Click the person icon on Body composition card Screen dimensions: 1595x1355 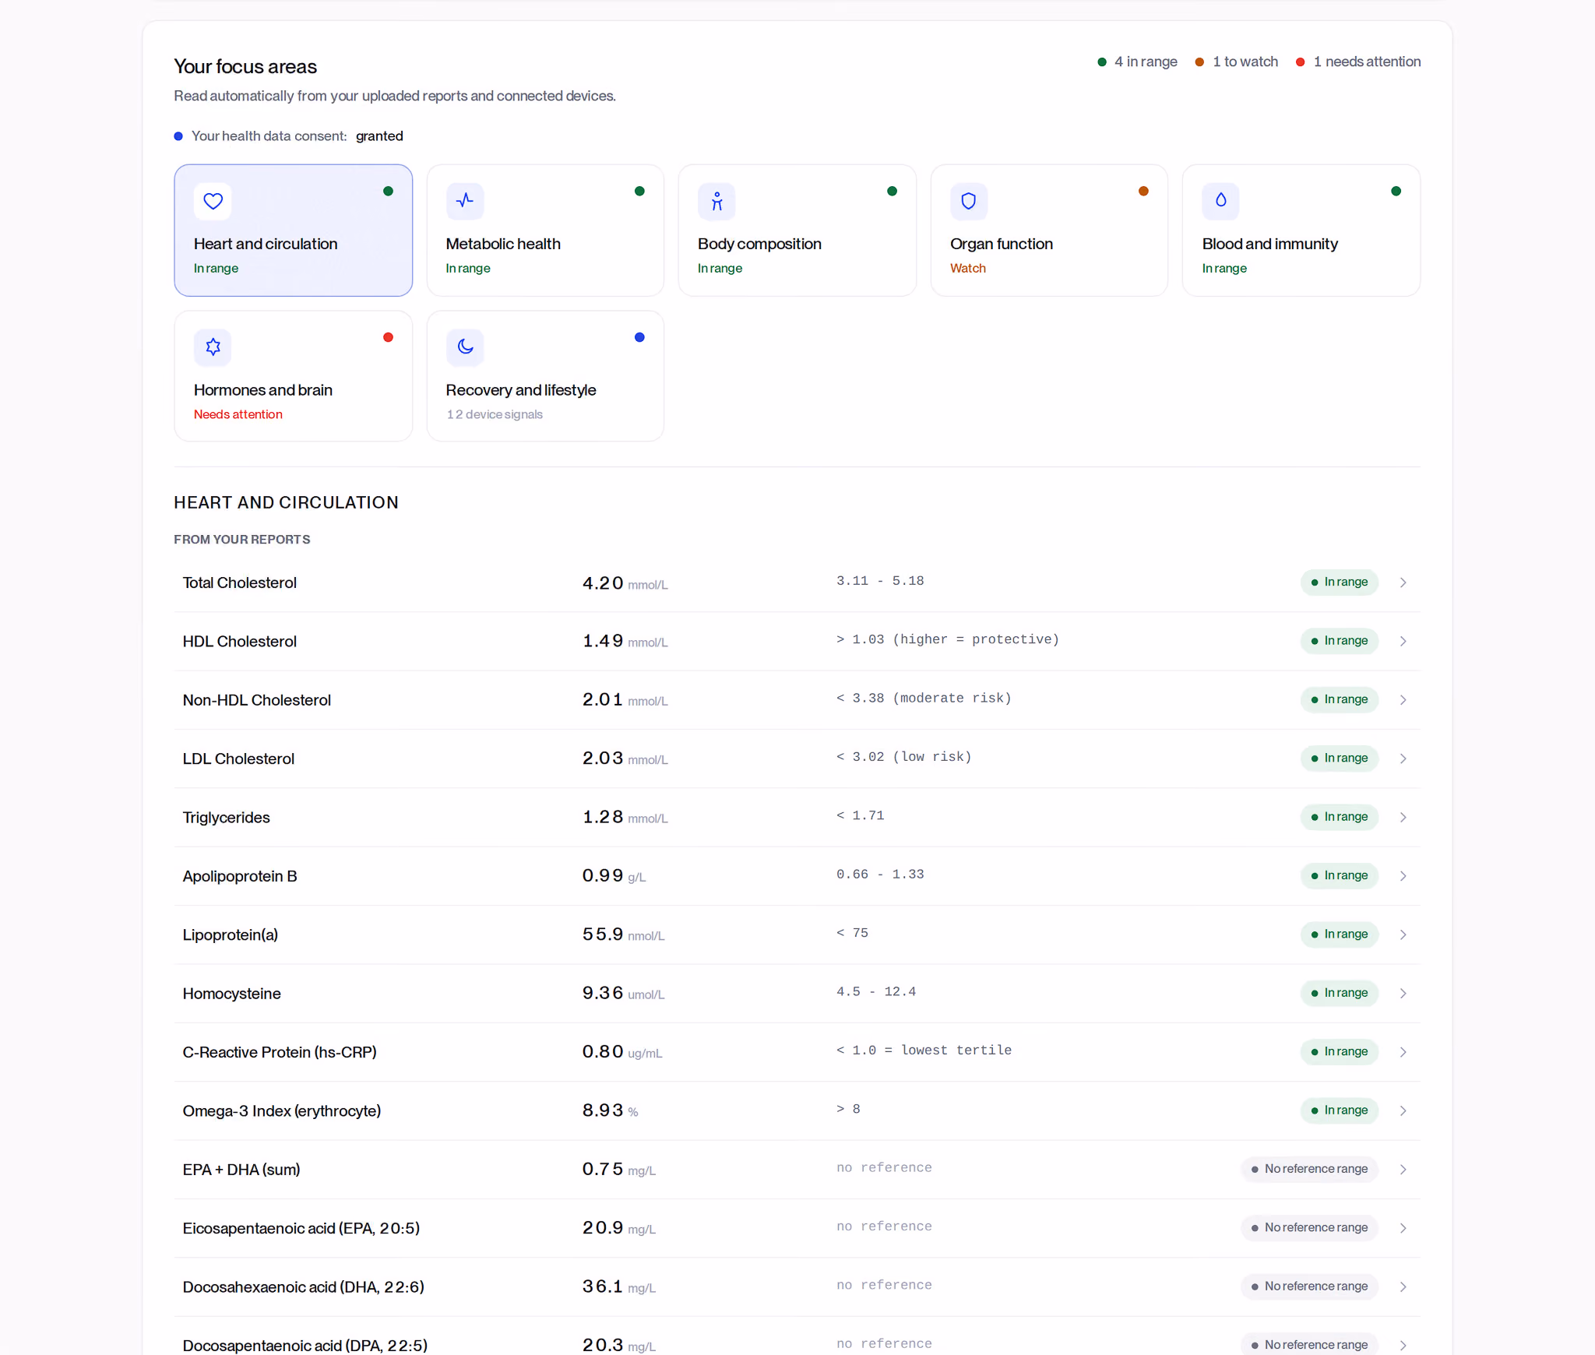click(717, 201)
